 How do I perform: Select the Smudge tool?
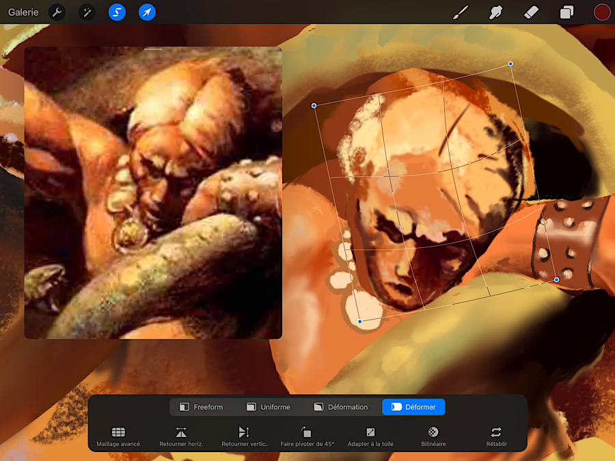click(x=496, y=12)
